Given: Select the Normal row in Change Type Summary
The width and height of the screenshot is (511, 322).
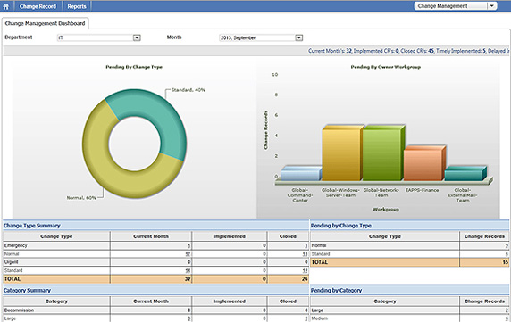Looking at the screenshot, I should (x=155, y=254).
